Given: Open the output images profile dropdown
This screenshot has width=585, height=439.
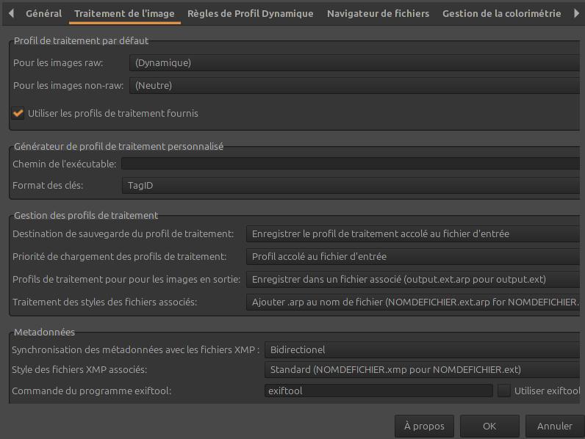Looking at the screenshot, I should [412, 279].
